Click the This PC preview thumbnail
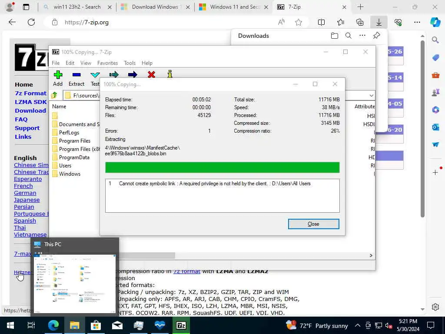445x334 pixels. click(75, 284)
